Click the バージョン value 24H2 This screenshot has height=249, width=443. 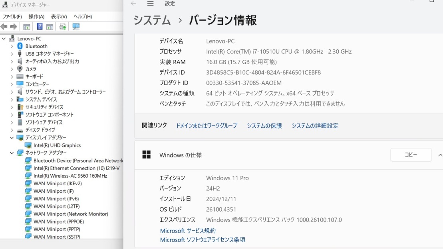click(x=213, y=188)
